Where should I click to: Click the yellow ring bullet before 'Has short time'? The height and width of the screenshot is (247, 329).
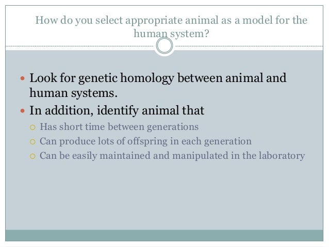point(32,127)
